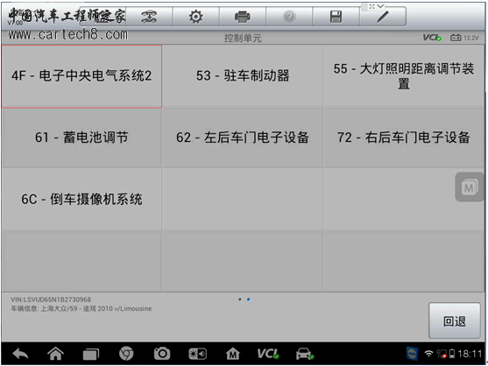Screen dimensions: 488x366
Task: Click the save floppy disk icon
Action: 336,17
